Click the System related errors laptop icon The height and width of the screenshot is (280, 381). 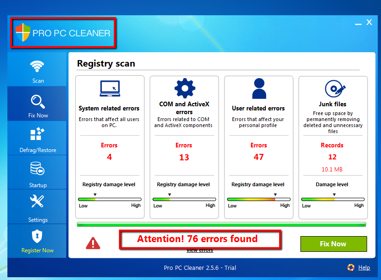110,89
